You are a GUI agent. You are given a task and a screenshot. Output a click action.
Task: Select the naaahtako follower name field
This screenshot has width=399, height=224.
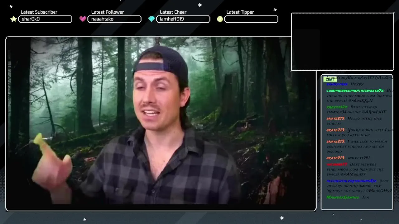click(114, 19)
